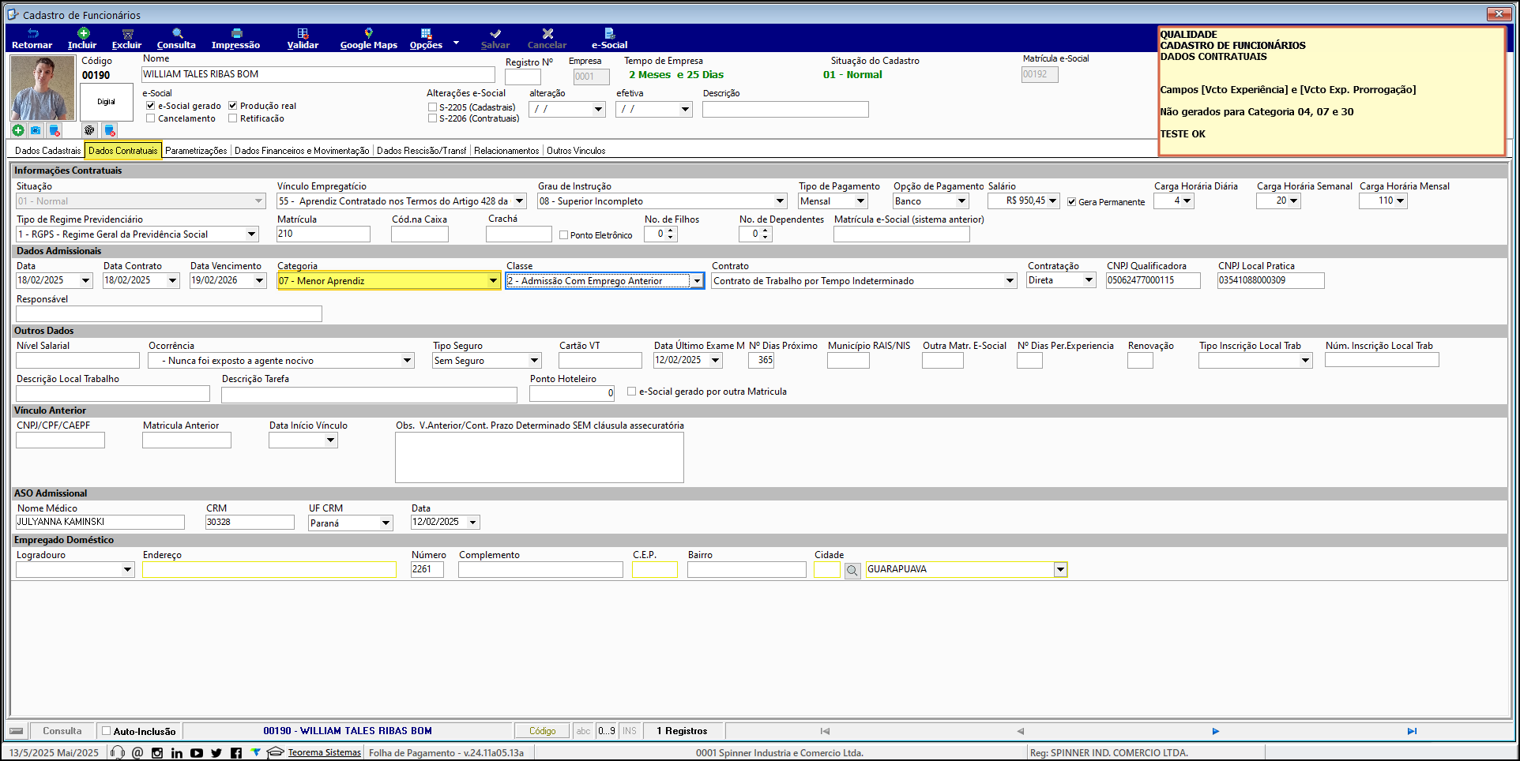Open the Outros Vínculos tab
Screen dimensions: 1520x761
tap(576, 151)
